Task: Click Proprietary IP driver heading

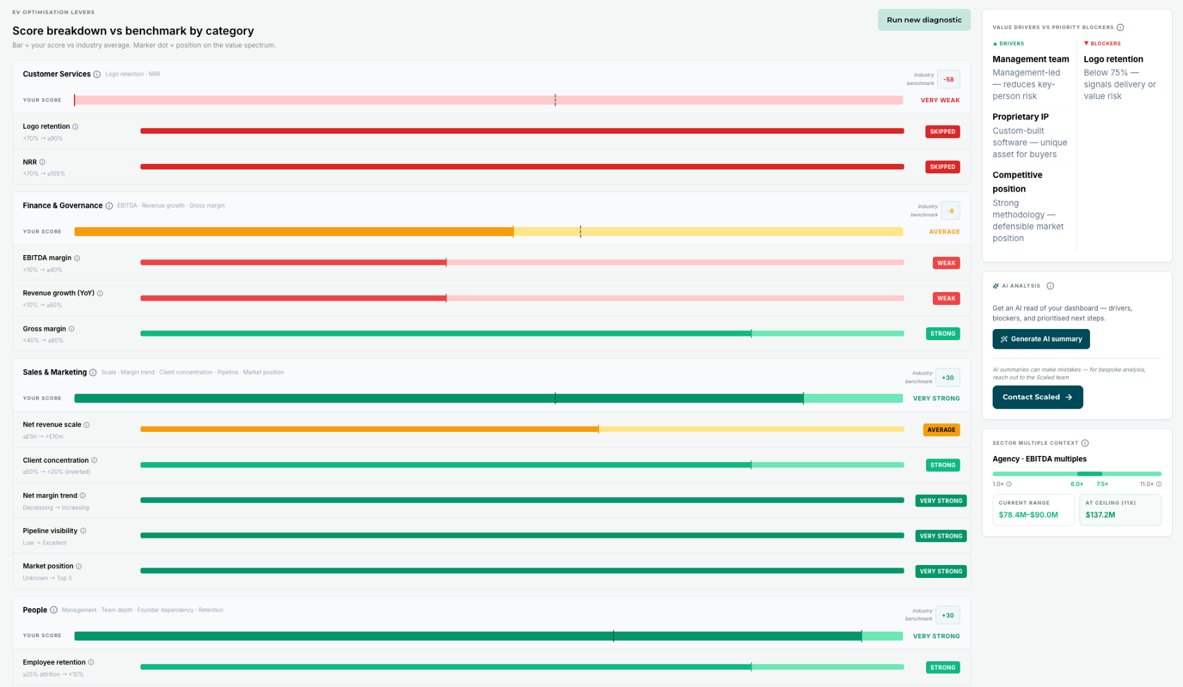Action: coord(1020,117)
